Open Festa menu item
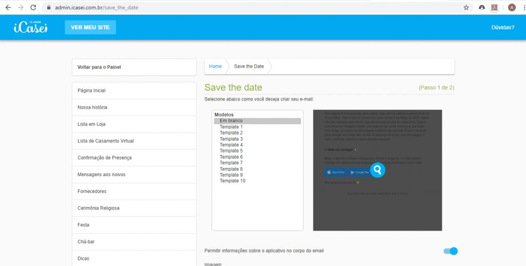This screenshot has width=526, height=266. coord(134,225)
